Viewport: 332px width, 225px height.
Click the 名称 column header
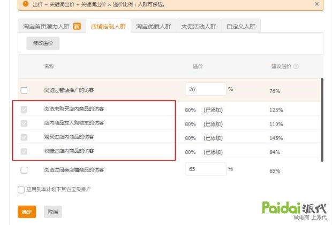tap(49, 66)
